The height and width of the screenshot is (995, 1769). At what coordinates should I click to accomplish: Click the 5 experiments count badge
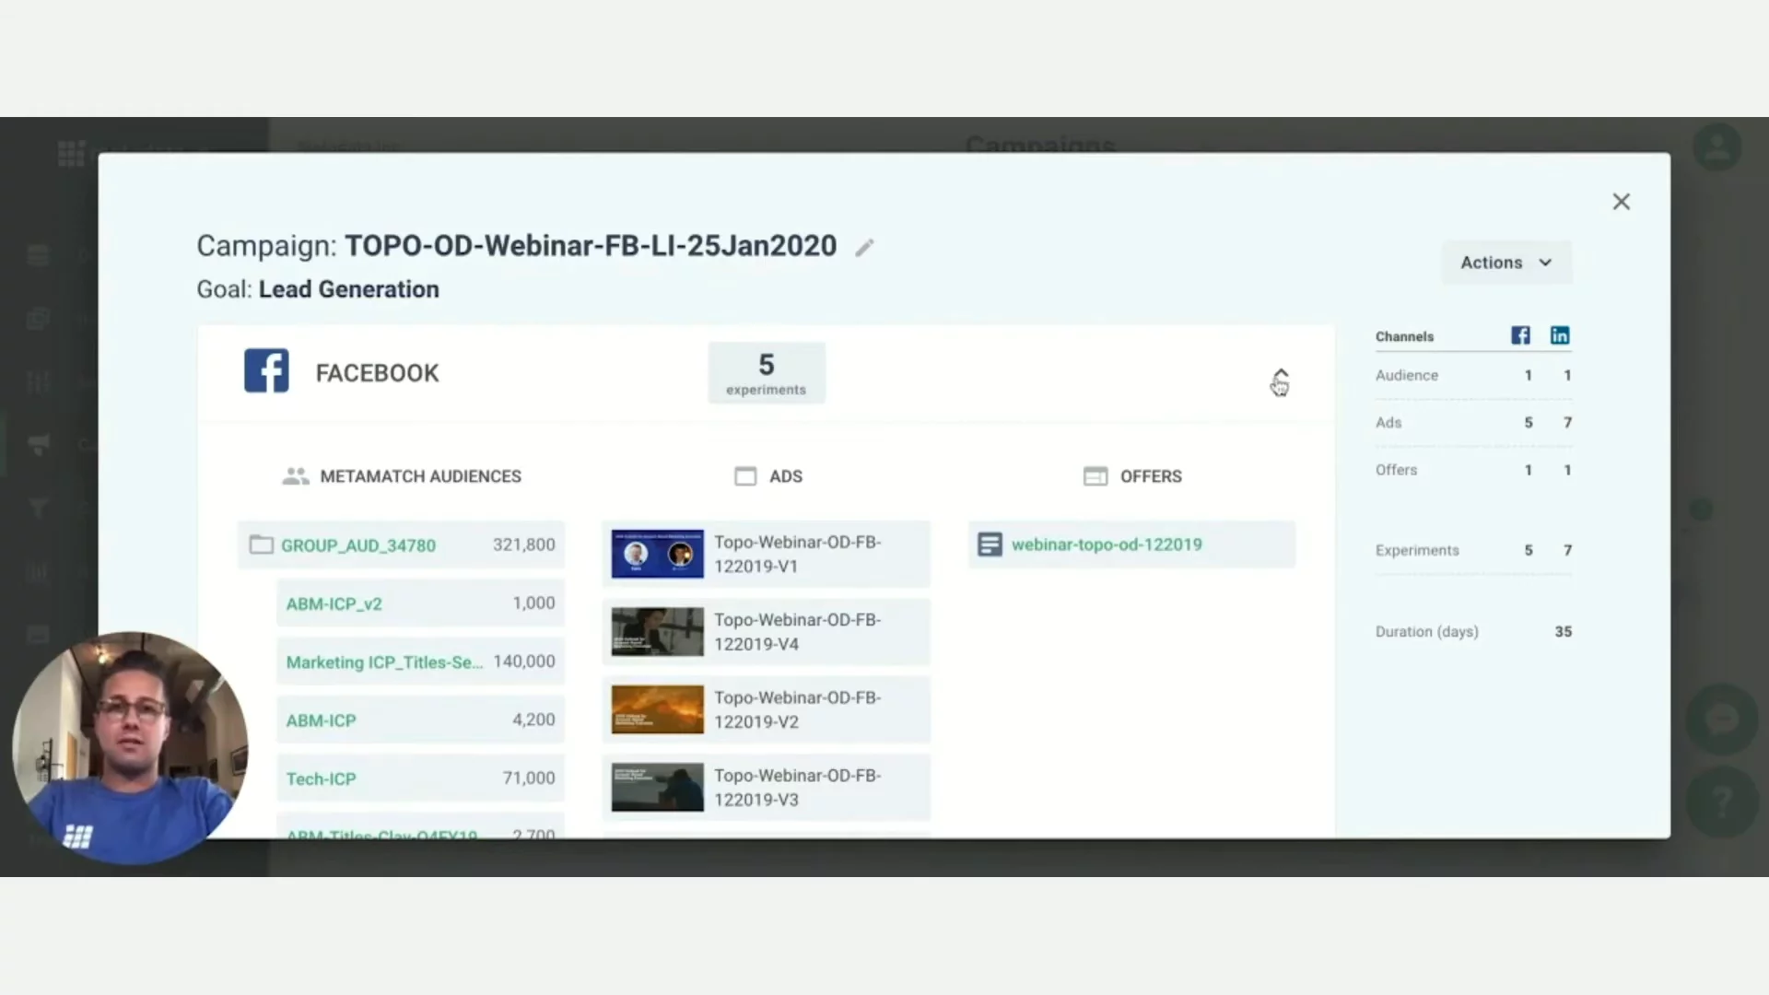tap(766, 373)
